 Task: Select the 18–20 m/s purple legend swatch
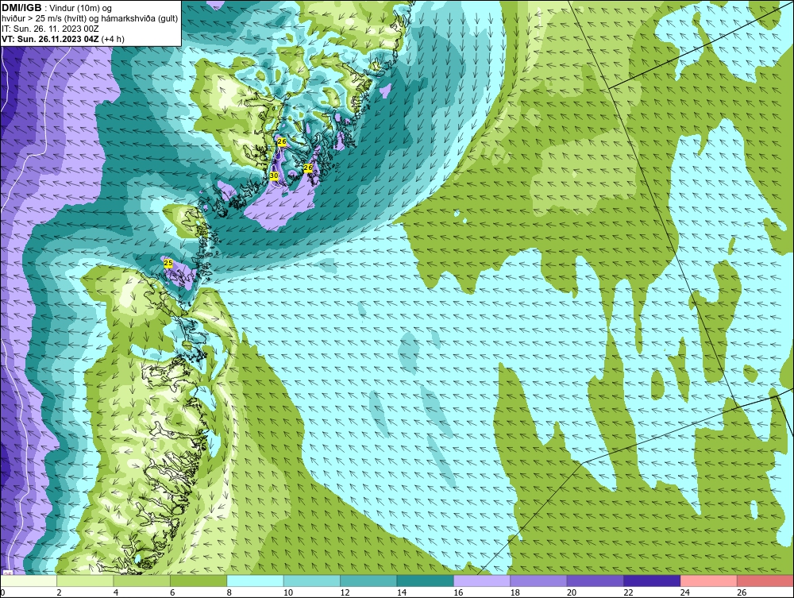(539, 581)
